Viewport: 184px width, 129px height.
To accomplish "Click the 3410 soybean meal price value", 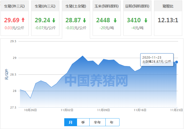I will pos(134,20).
